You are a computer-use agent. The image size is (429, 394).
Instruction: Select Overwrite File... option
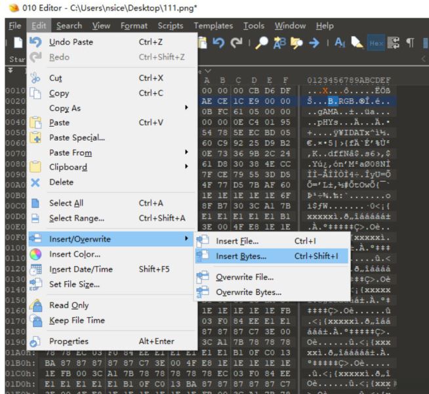click(245, 277)
